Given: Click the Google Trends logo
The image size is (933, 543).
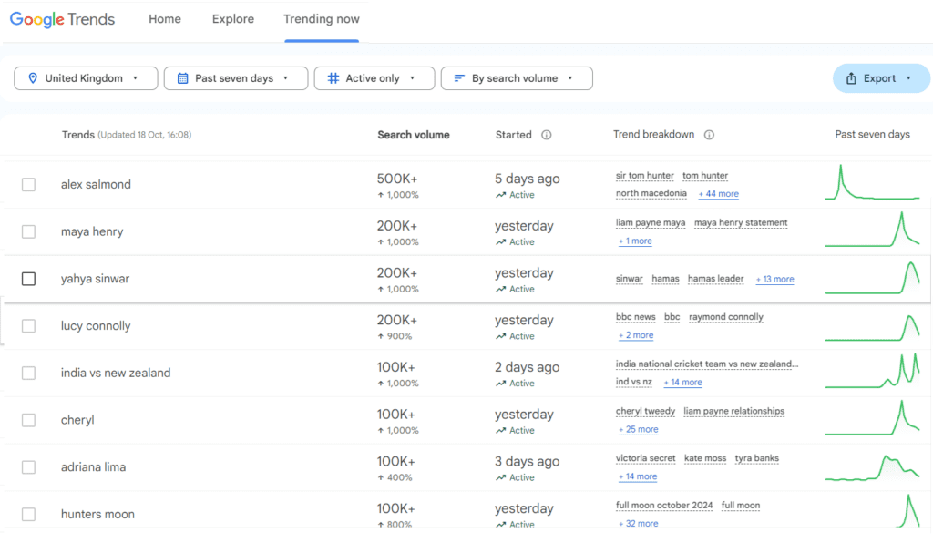Looking at the screenshot, I should click(63, 19).
